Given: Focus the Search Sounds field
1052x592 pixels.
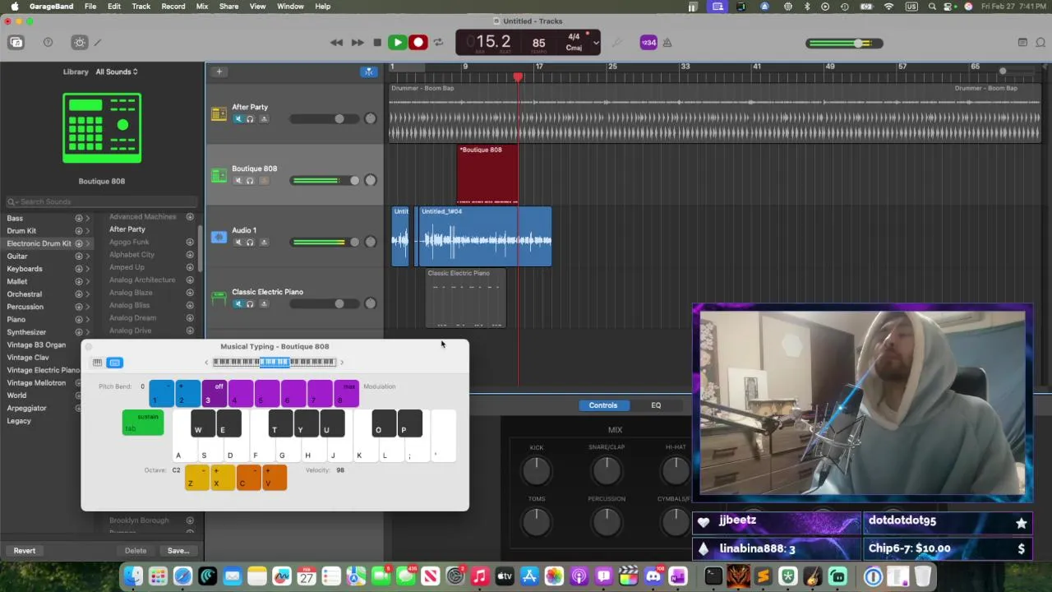Looking at the screenshot, I should [100, 201].
